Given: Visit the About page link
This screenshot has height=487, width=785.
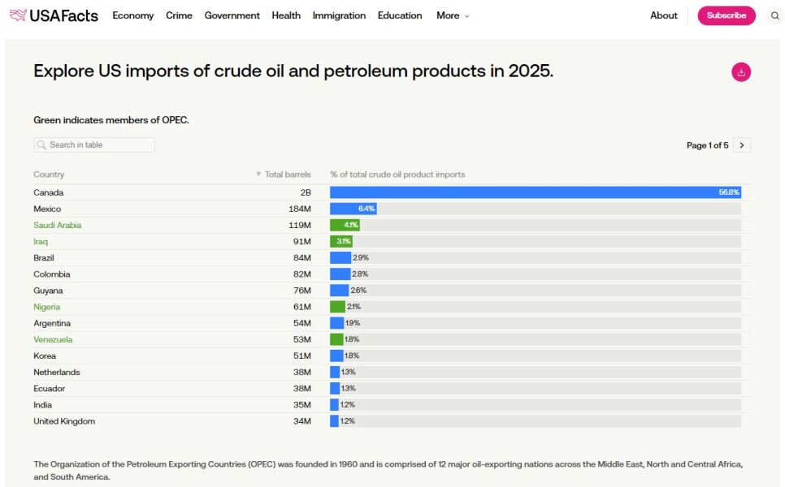Looking at the screenshot, I should point(663,15).
